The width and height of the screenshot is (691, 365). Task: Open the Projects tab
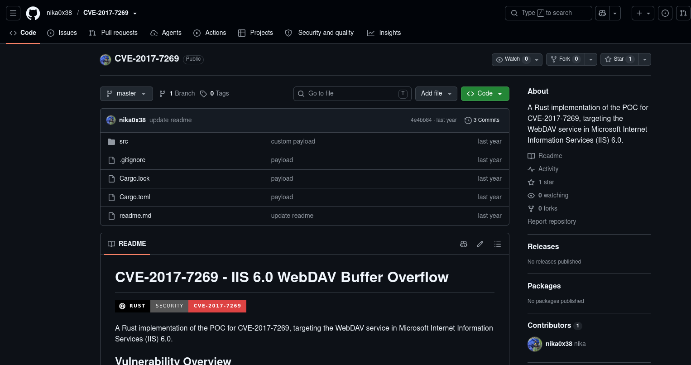(x=255, y=33)
